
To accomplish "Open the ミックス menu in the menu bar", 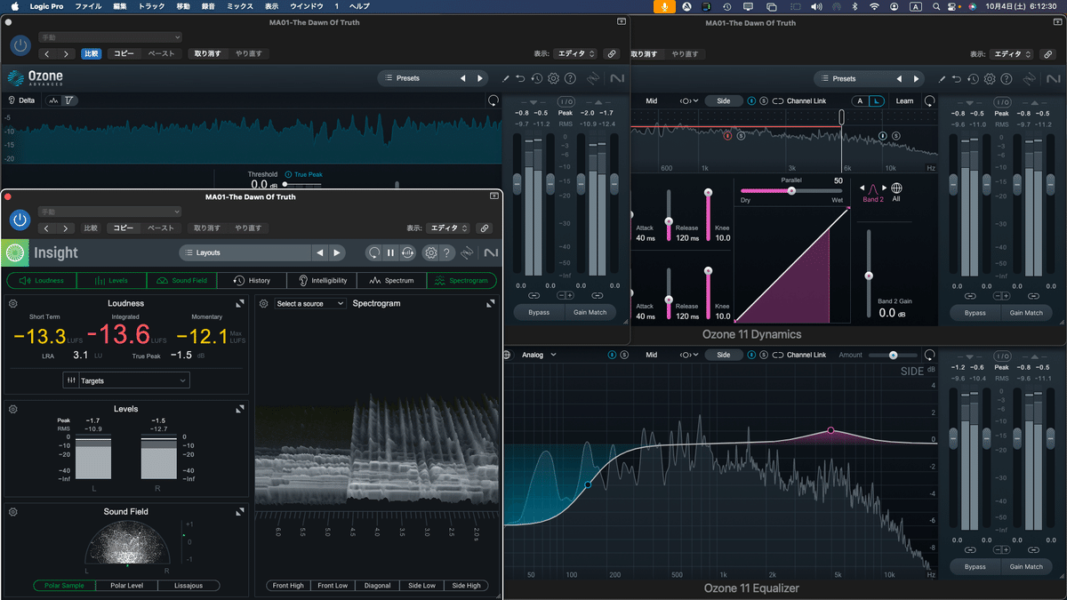I will 239,6.
